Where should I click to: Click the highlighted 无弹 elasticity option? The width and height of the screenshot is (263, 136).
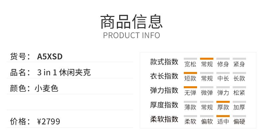[190, 93]
